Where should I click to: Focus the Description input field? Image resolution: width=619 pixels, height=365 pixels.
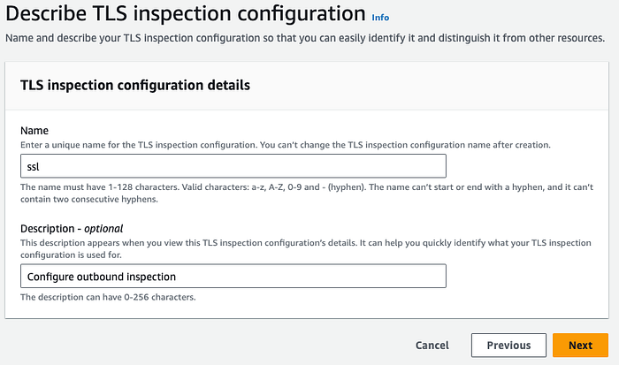[x=233, y=277]
